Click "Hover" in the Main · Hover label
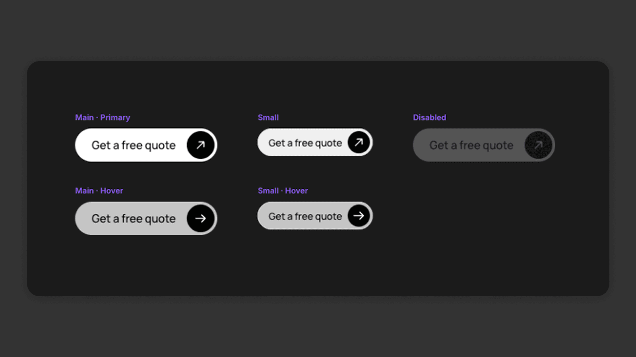 tap(112, 191)
